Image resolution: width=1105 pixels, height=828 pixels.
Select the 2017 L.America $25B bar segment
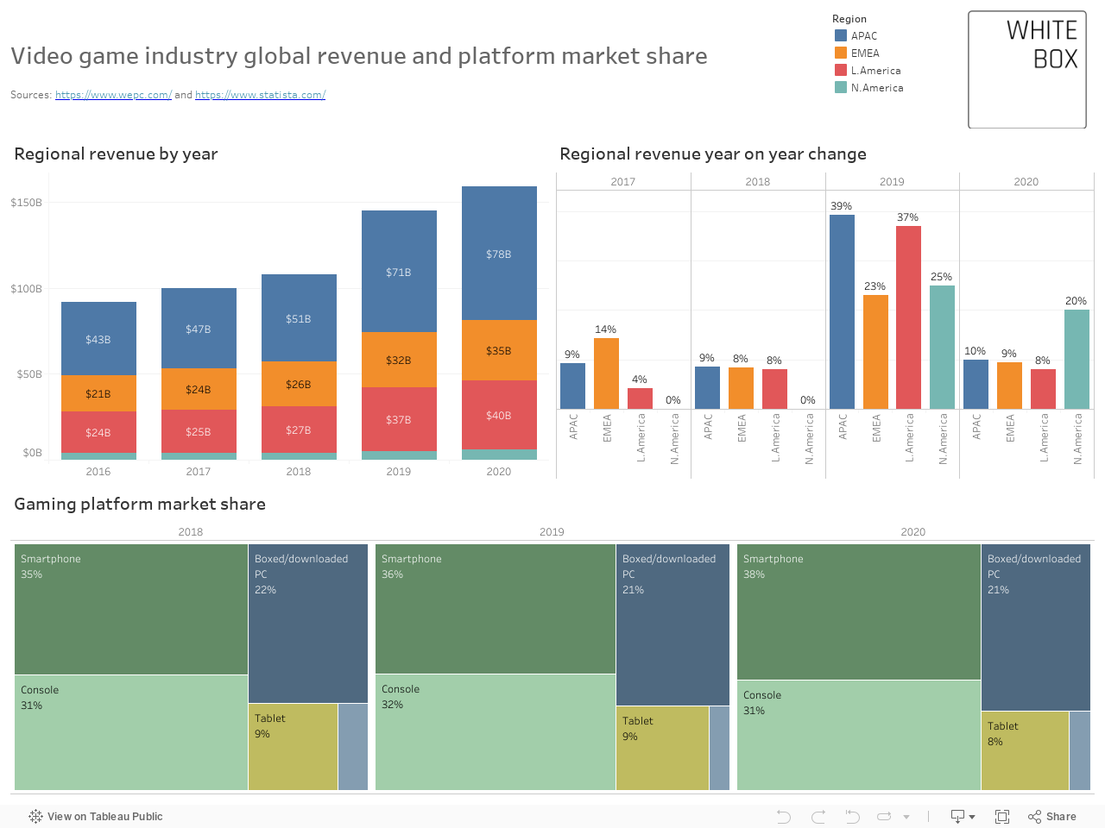(x=199, y=431)
